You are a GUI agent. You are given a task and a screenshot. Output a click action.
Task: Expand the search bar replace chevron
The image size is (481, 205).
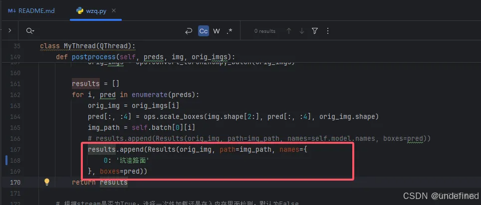pyautogui.click(x=10, y=30)
